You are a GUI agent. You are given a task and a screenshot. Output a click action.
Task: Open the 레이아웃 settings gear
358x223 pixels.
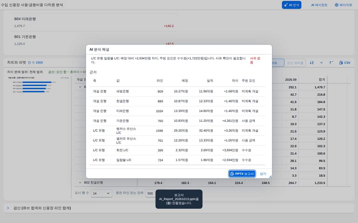[x=337, y=5]
